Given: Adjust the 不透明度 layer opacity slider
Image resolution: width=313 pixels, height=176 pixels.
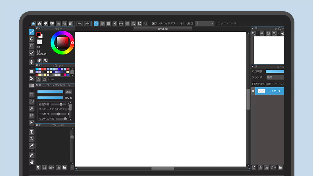Looking at the screenshot, I should tap(275, 71).
